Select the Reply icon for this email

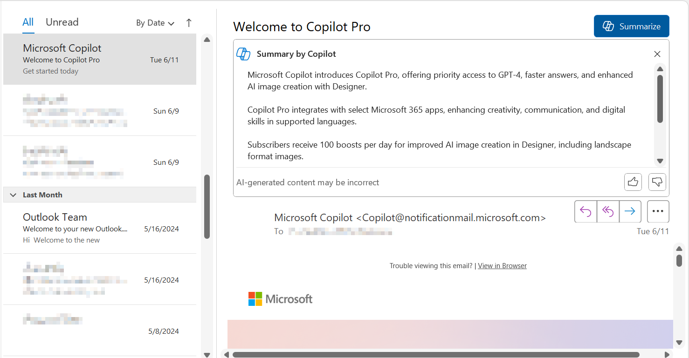click(x=586, y=211)
